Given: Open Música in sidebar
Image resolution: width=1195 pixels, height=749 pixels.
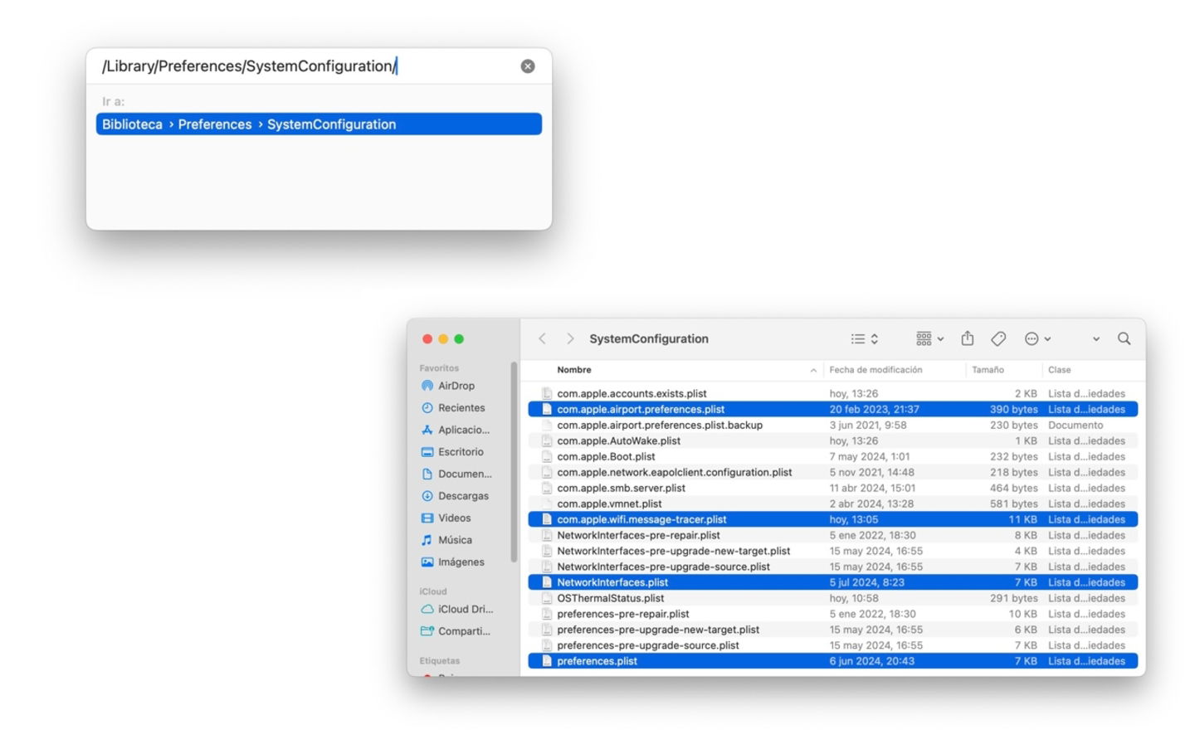Looking at the screenshot, I should pyautogui.click(x=455, y=540).
